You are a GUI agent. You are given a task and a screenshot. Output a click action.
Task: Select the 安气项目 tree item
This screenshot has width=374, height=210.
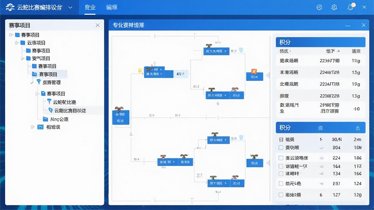coord(41,58)
